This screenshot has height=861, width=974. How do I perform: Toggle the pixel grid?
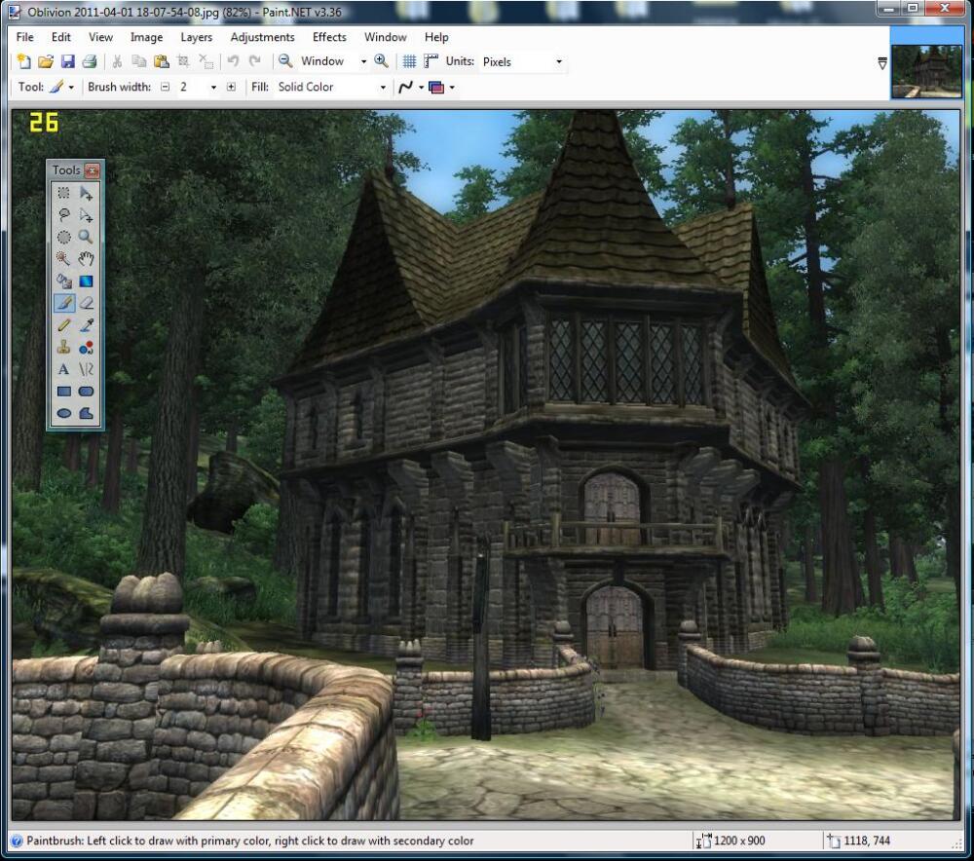click(x=409, y=61)
